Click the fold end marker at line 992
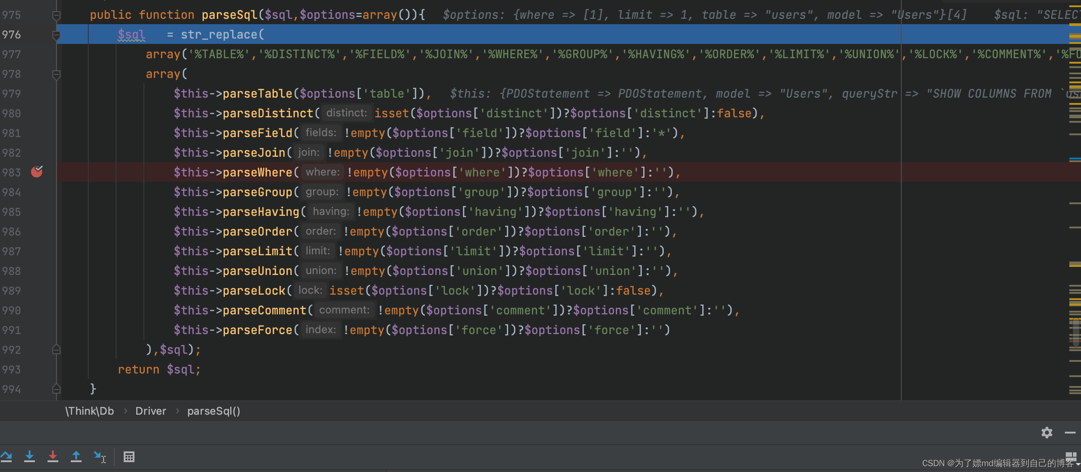Viewport: 1081px width, 472px height. (56, 350)
